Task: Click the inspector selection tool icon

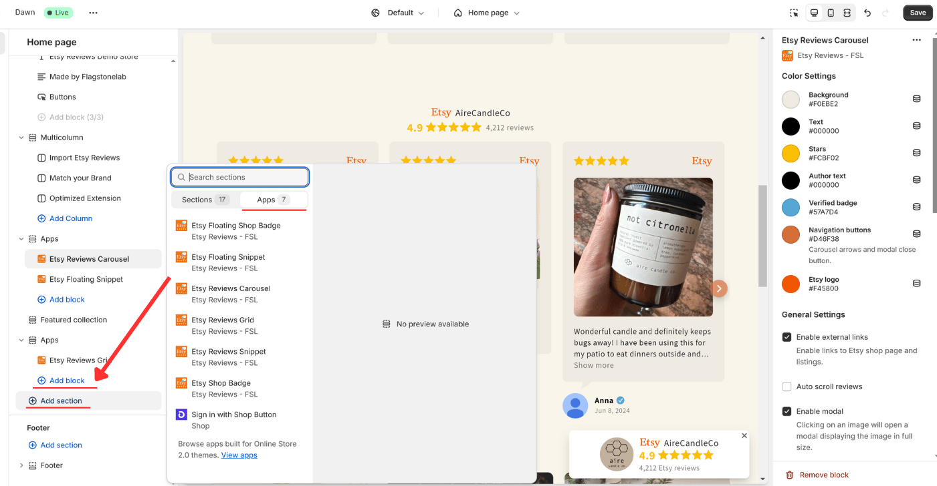Action: pos(794,13)
